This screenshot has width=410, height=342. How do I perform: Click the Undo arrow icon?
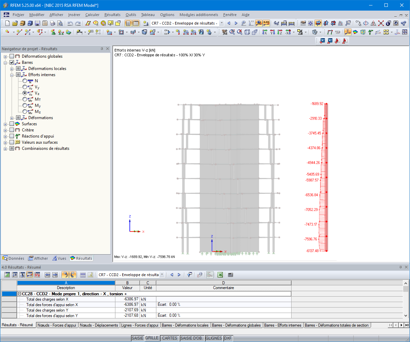pyautogui.click(x=70, y=23)
